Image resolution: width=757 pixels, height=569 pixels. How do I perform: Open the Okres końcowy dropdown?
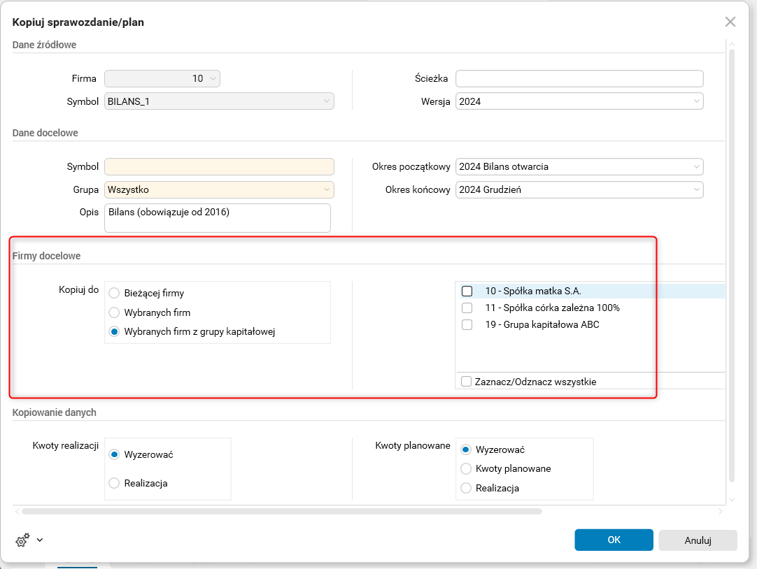pos(697,189)
